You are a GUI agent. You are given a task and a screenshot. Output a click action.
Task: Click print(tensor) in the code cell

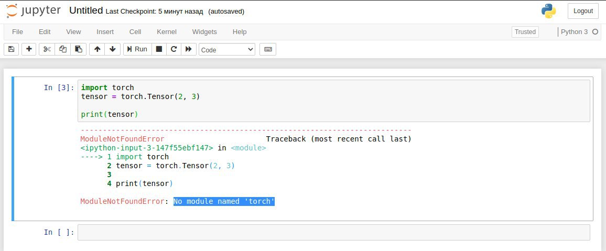point(110,114)
